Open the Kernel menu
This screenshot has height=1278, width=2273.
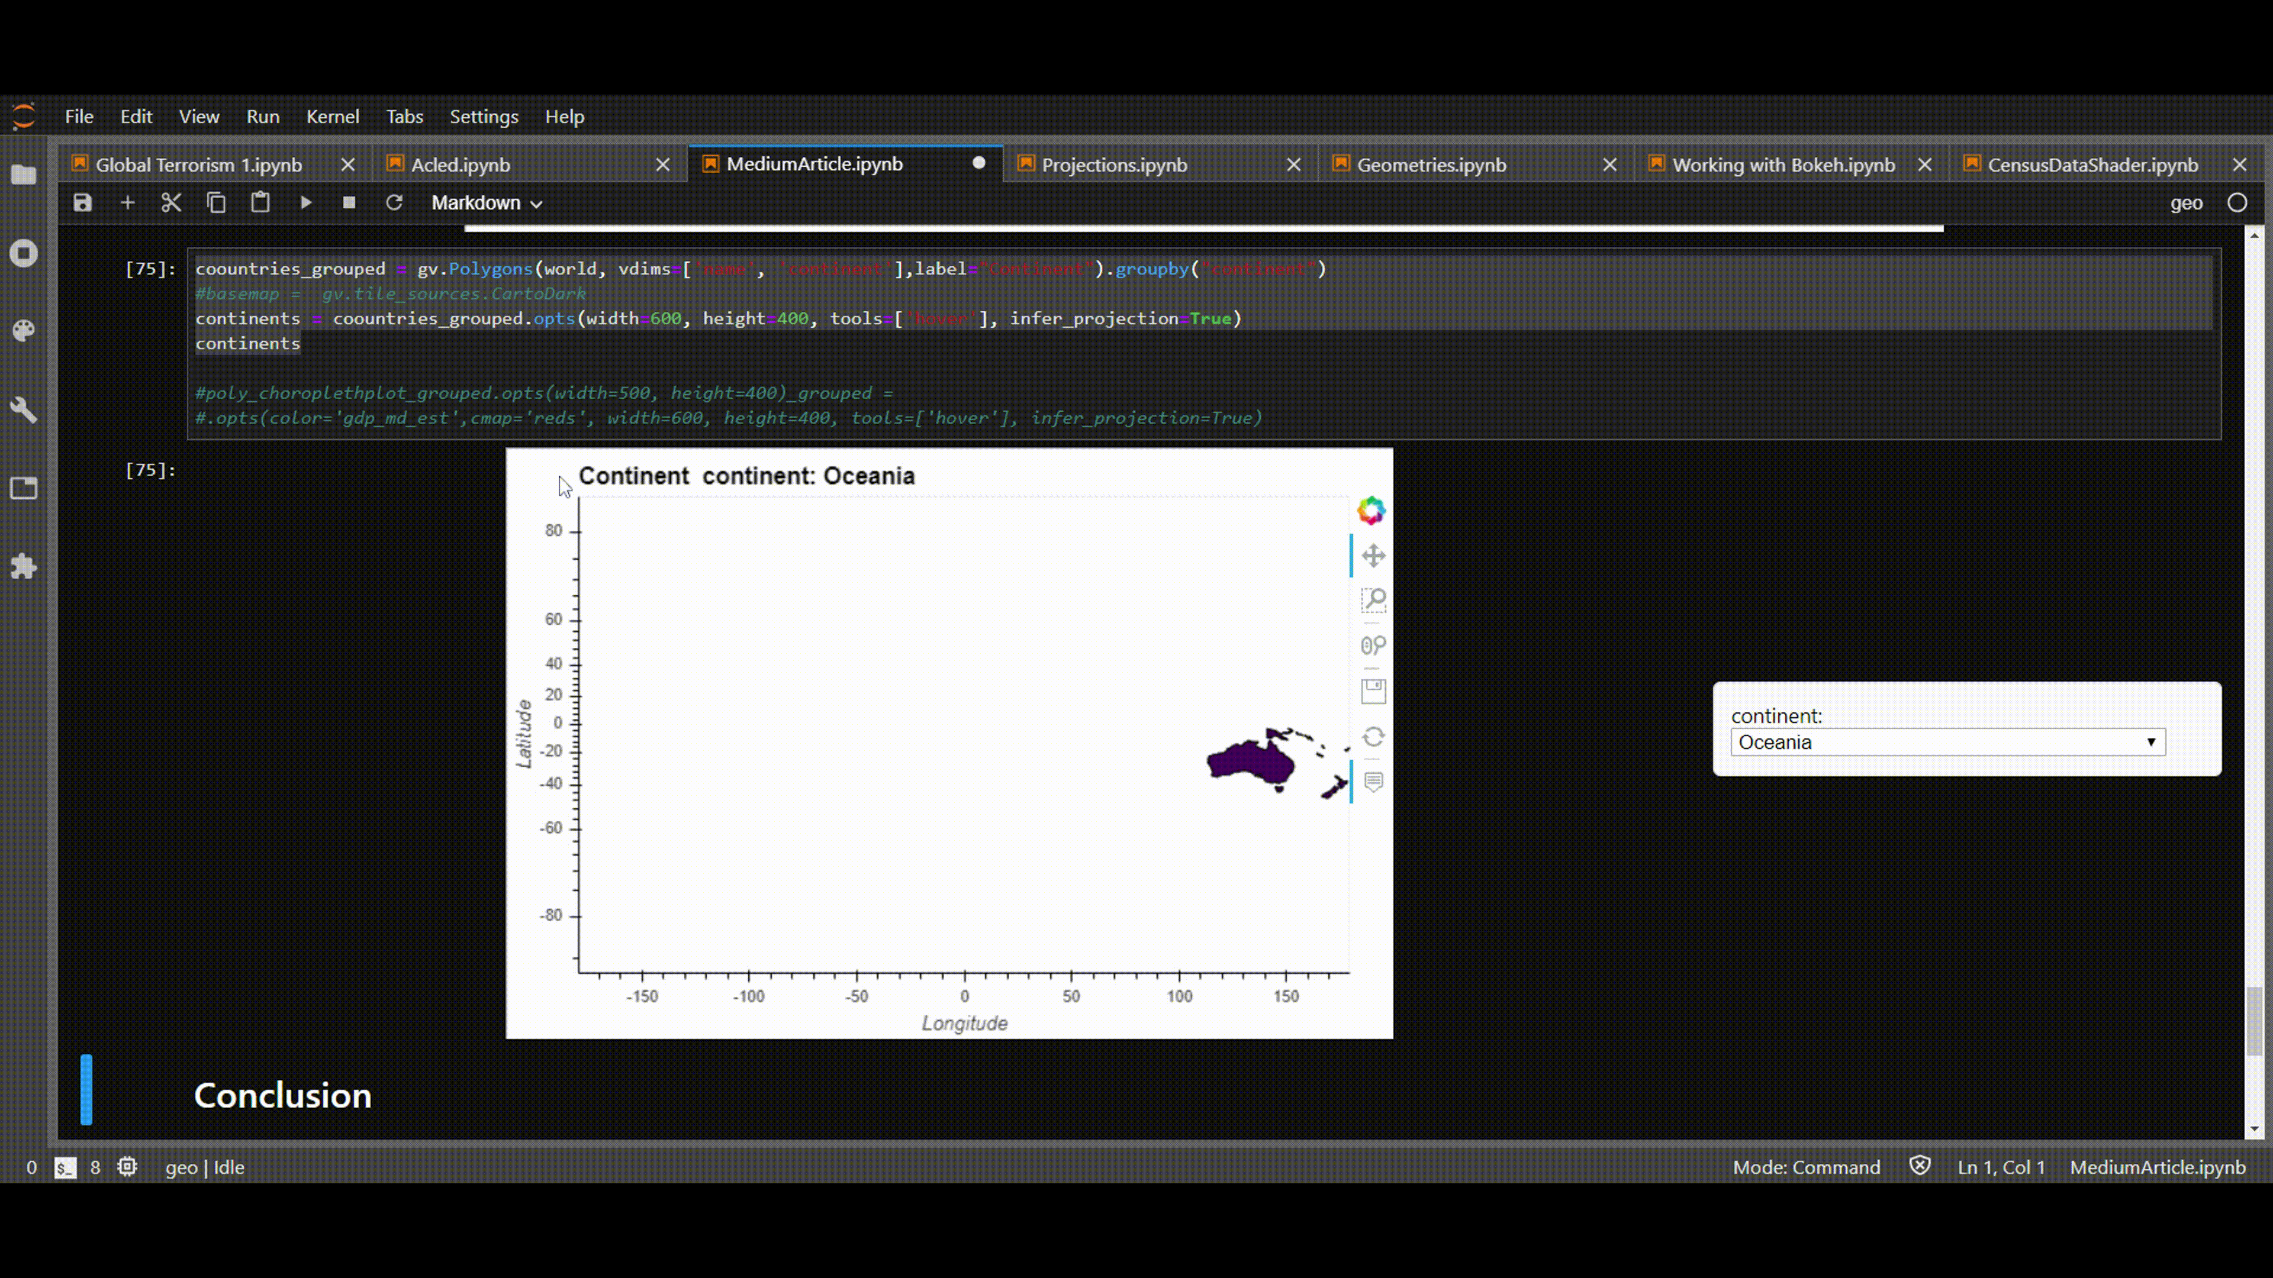click(x=331, y=117)
